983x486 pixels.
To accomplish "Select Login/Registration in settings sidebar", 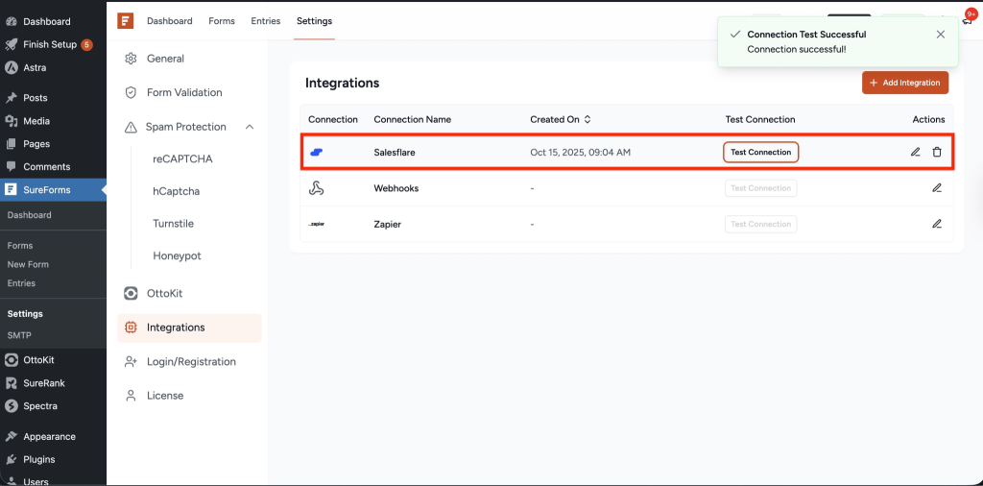I will coord(190,361).
